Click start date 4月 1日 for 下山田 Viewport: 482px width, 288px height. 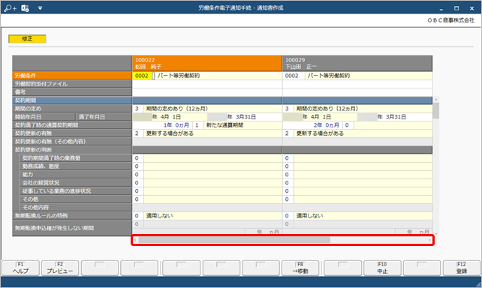tap(320, 117)
